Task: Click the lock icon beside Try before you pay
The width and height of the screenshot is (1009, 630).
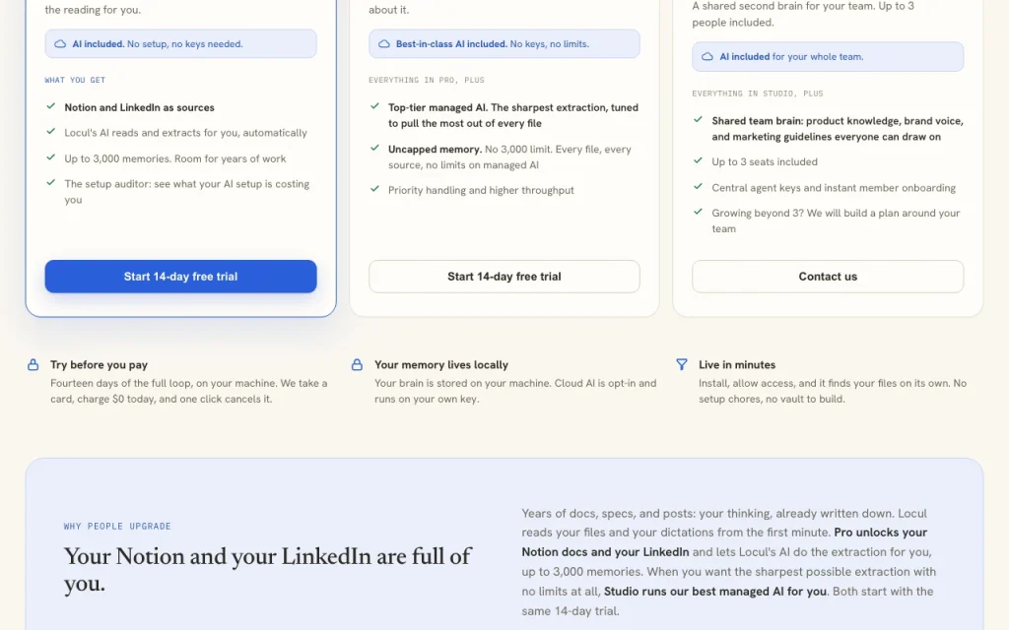Action: 33,364
